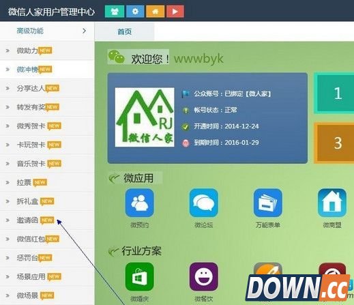The image size is (354, 305).
Task: Click the 开通时间 2014-12-24 line
Action: click(x=226, y=126)
